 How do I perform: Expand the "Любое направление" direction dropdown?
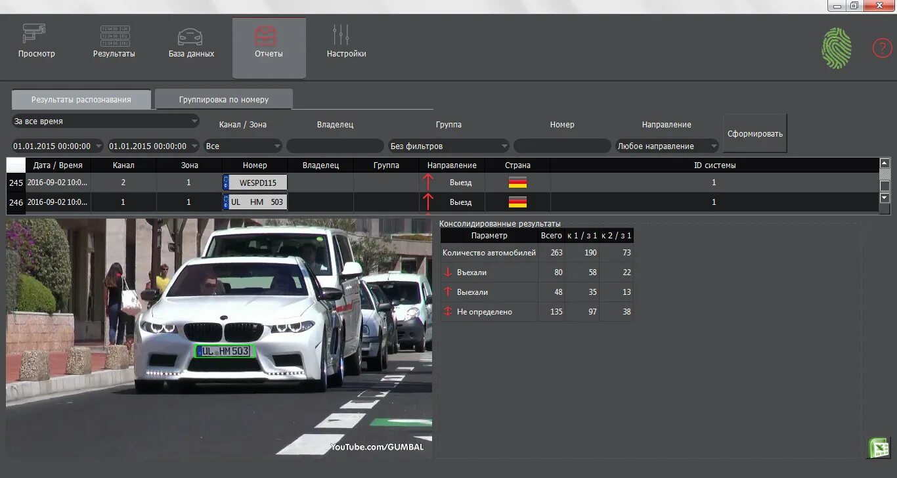667,146
